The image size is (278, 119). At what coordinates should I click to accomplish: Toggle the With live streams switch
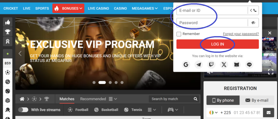23,110
